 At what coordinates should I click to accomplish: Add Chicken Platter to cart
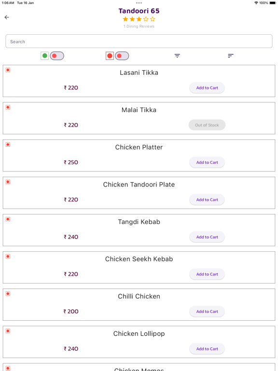(x=207, y=162)
